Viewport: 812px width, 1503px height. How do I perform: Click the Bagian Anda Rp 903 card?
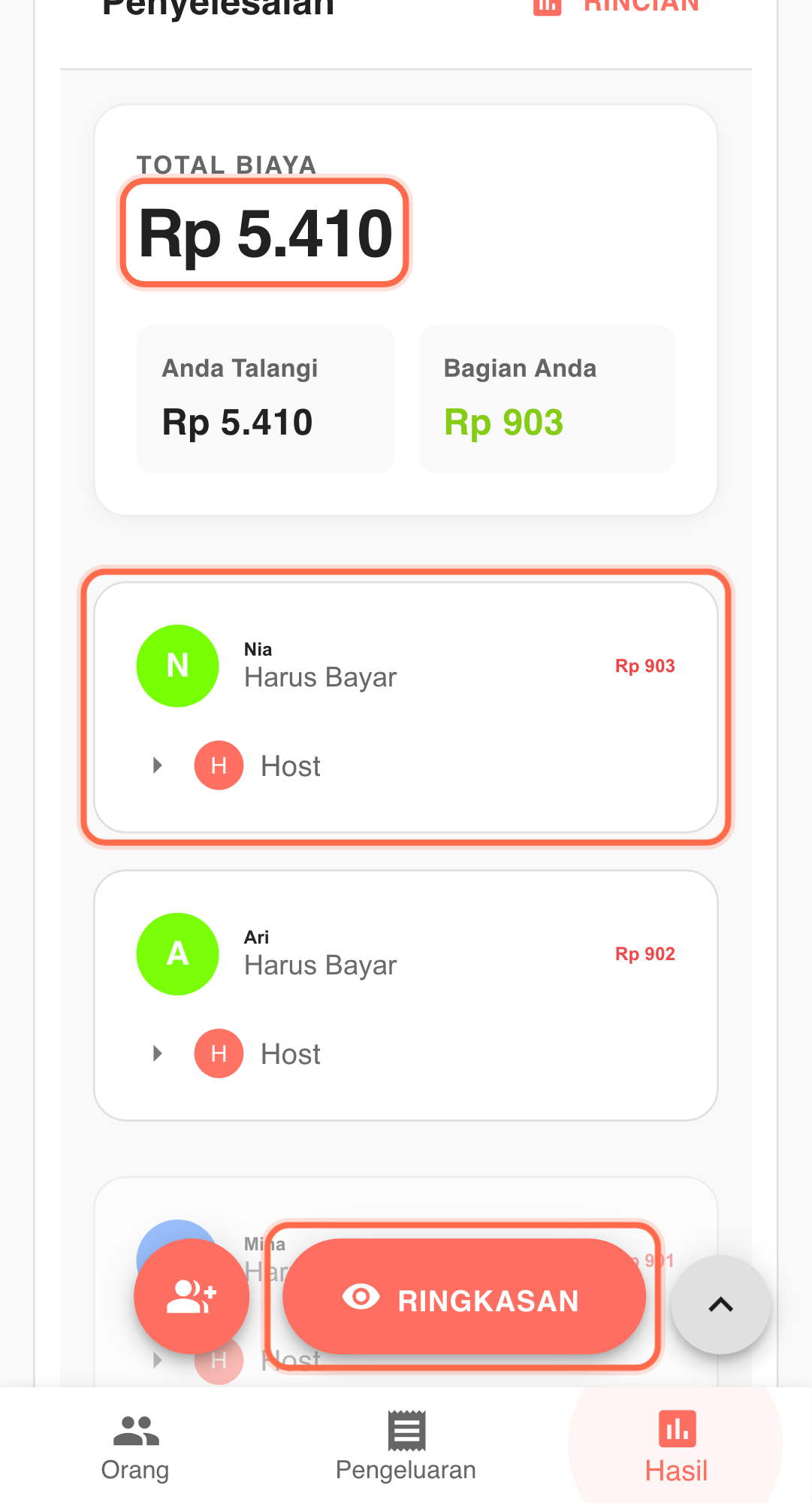point(547,398)
